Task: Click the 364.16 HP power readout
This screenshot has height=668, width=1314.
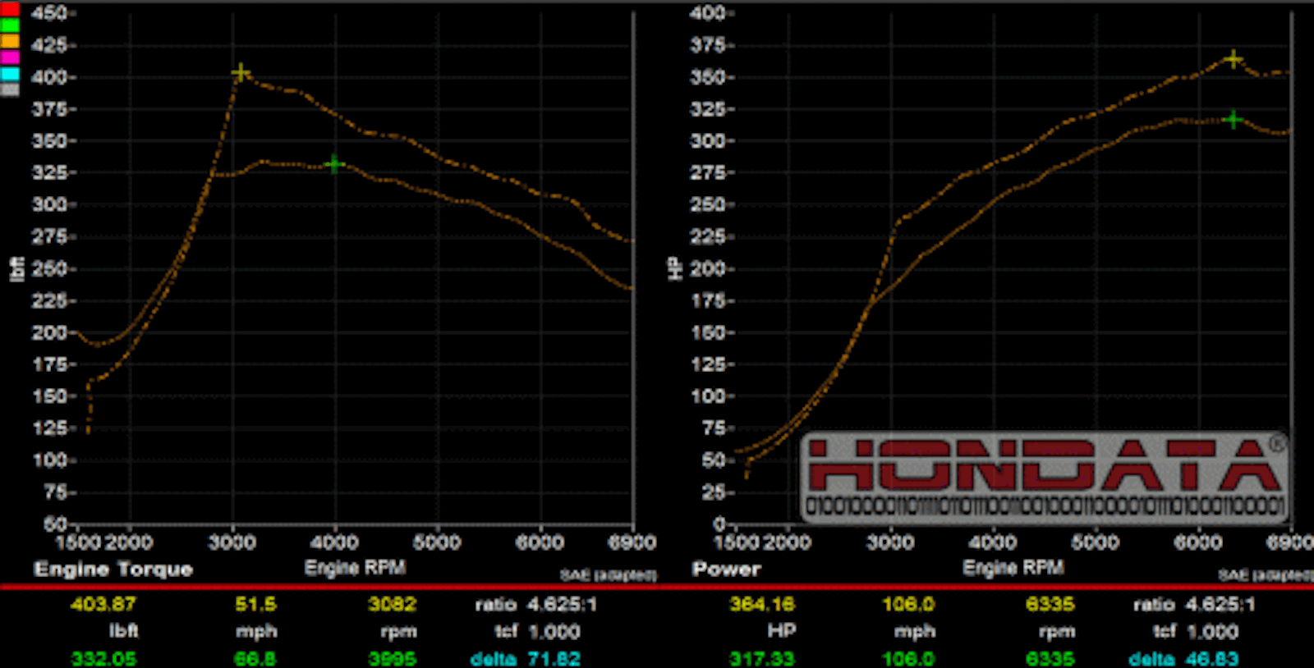Action: pyautogui.click(x=762, y=605)
